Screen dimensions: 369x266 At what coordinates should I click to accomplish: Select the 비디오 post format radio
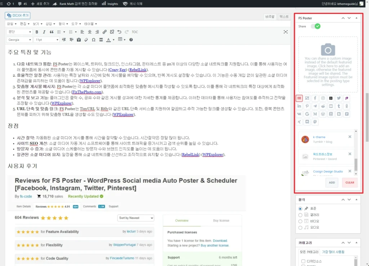tap(300, 221)
